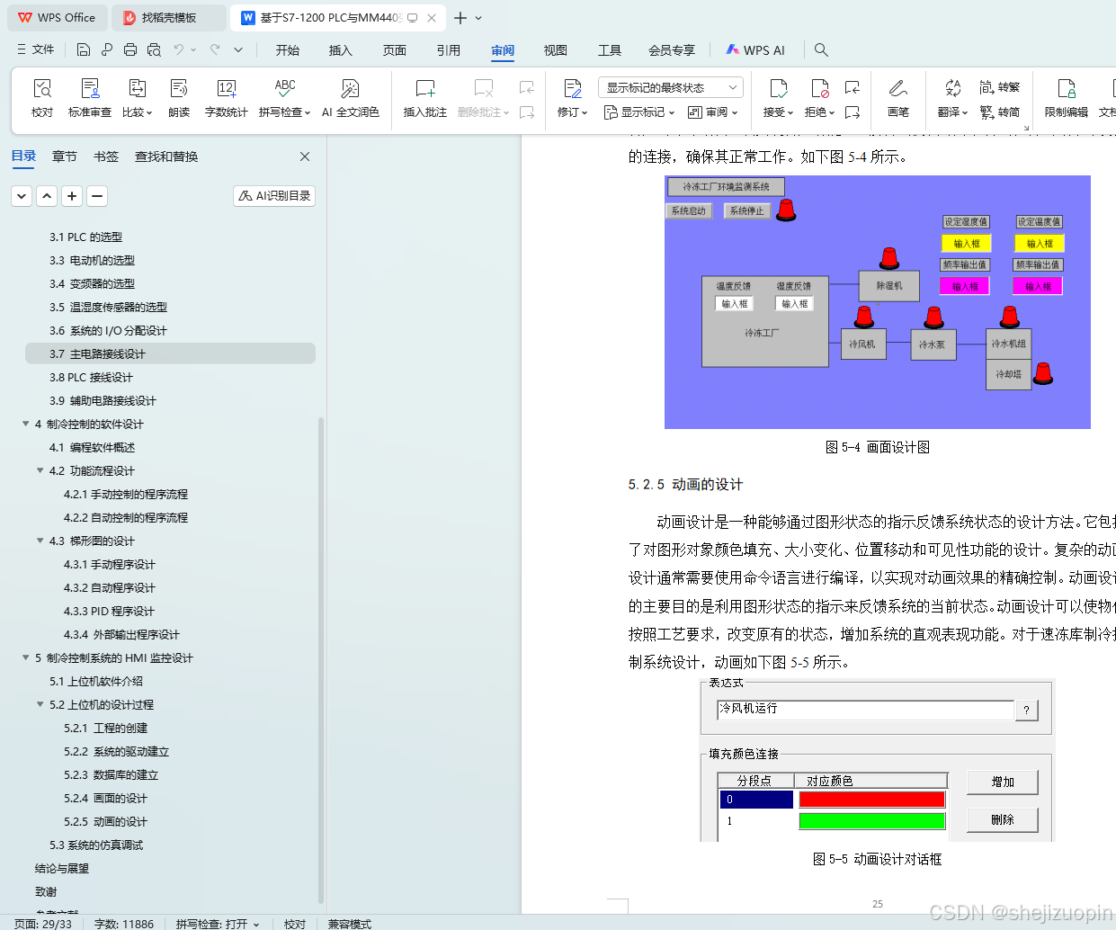Click 插入批注 to insert a comment
The image size is (1116, 930).
pyautogui.click(x=425, y=98)
